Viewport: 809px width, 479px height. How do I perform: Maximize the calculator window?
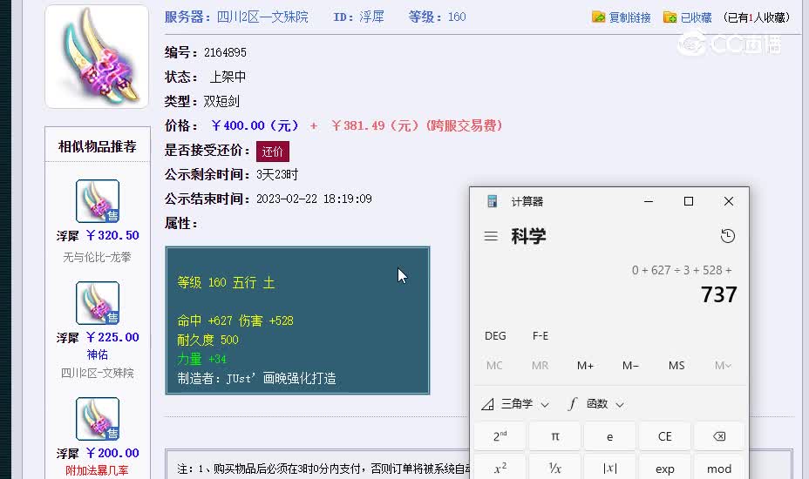coord(689,201)
